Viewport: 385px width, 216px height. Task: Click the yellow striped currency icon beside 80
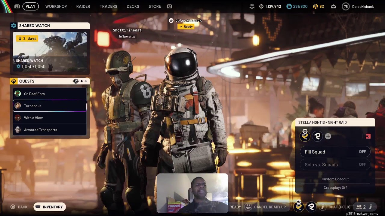point(316,6)
